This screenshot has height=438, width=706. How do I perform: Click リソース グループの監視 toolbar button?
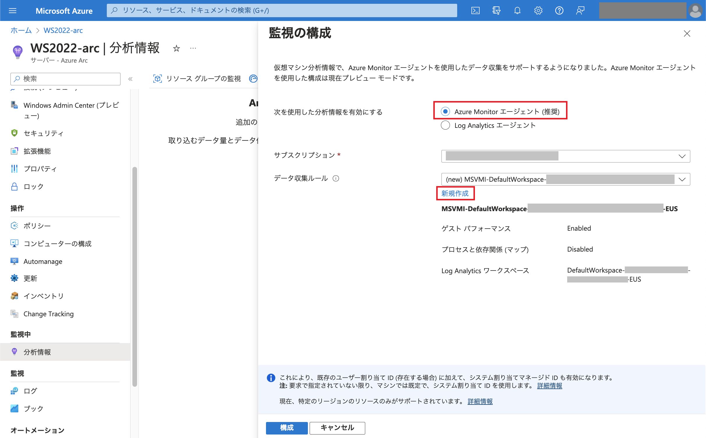tap(197, 79)
